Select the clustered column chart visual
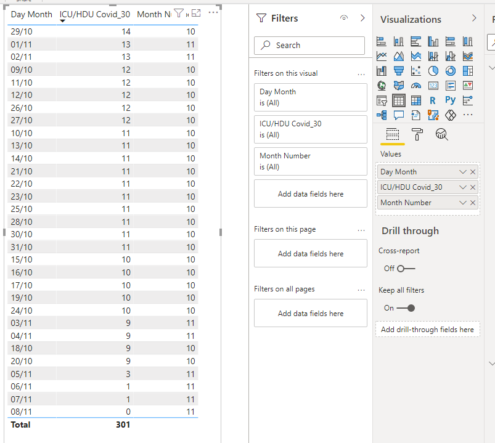The image size is (495, 443). (x=433, y=41)
